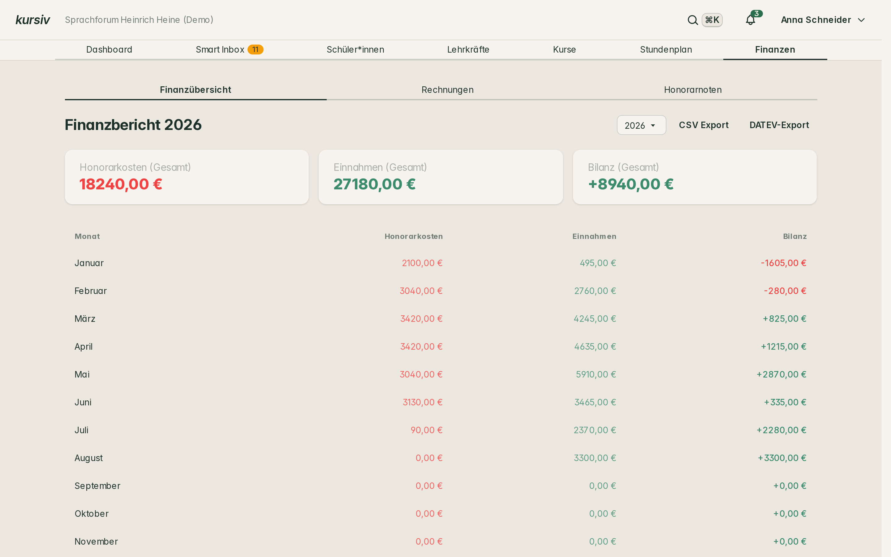Click the Bilanz (Gesamt) card
The height and width of the screenshot is (557, 891).
click(x=694, y=177)
